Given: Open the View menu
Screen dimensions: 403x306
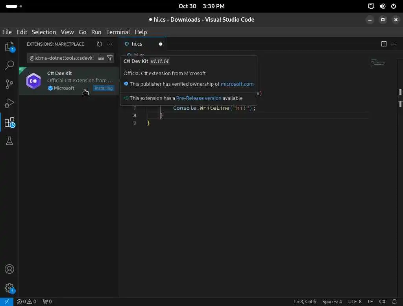Looking at the screenshot, I should coord(67,32).
